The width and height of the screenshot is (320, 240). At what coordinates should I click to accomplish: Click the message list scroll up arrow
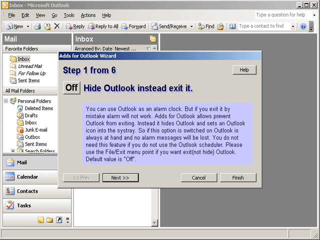pos(154,48)
